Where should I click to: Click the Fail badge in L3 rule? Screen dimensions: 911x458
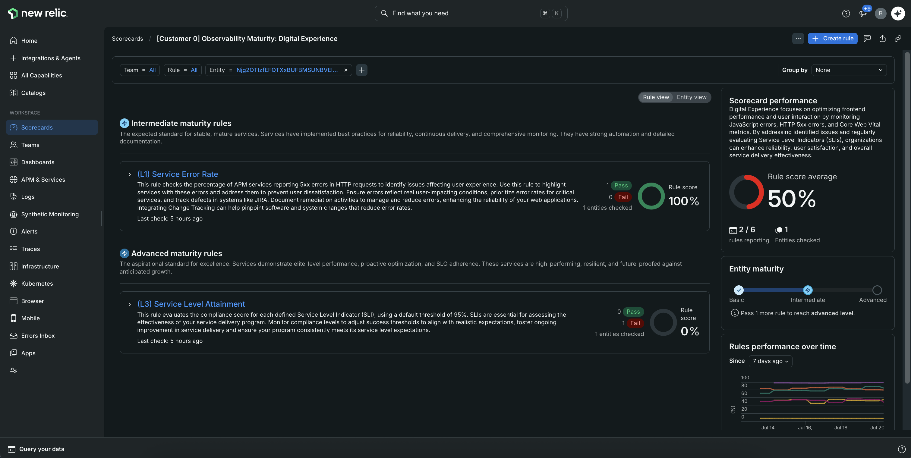635,323
